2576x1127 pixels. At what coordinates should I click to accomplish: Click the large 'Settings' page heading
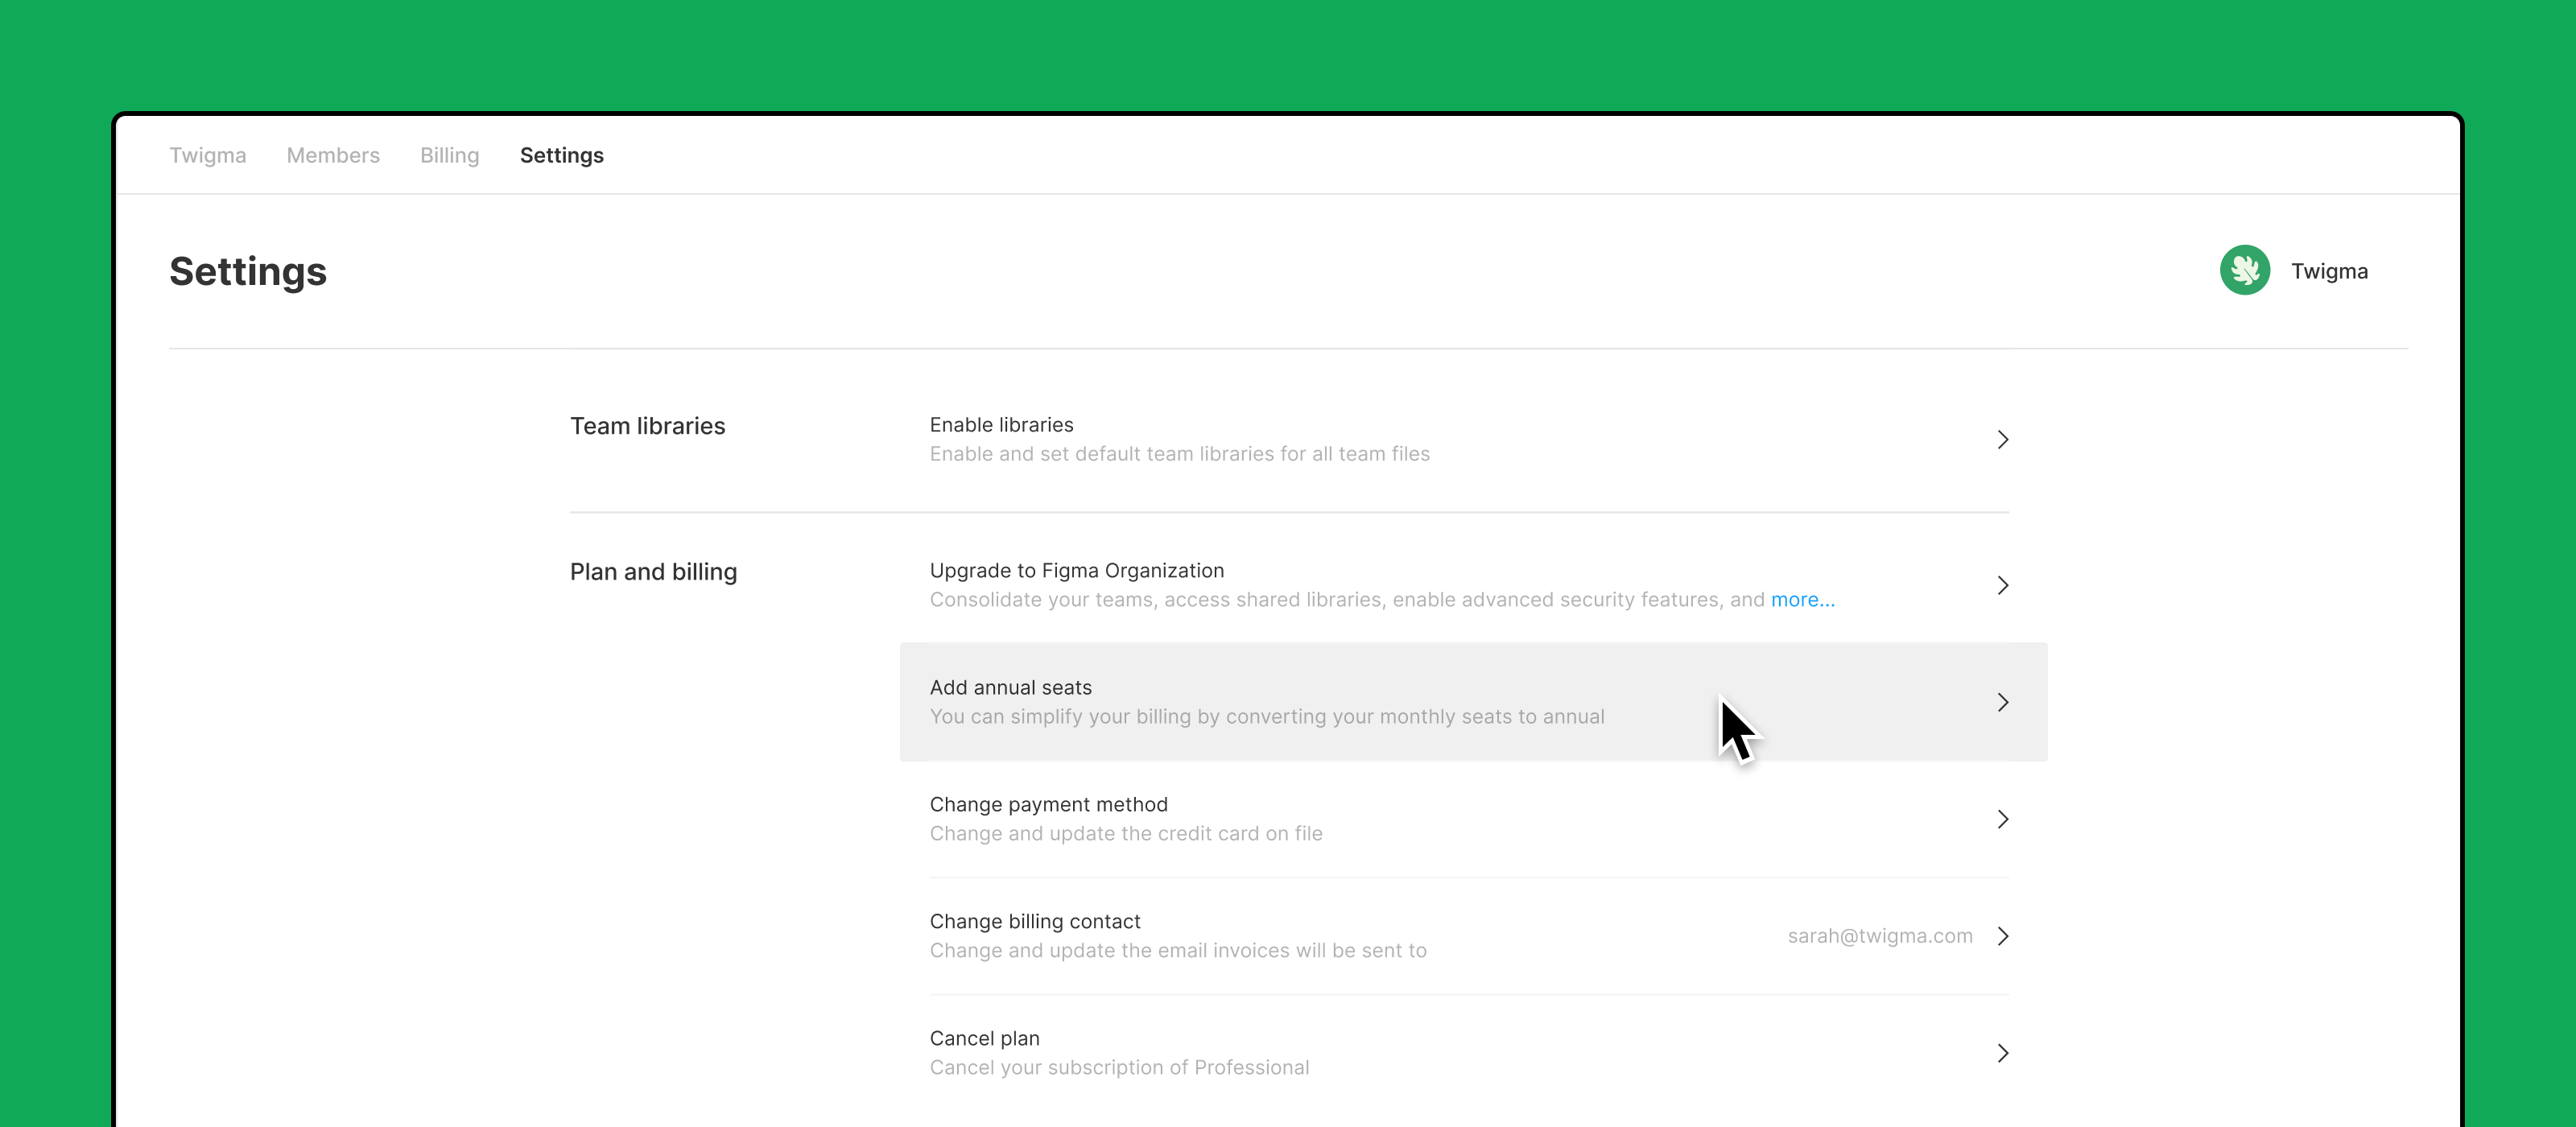(x=247, y=272)
